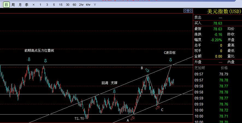Switch chart to weekly 周 period
Image resolution: width=242 pixels, height=123 pixels.
point(13,5)
